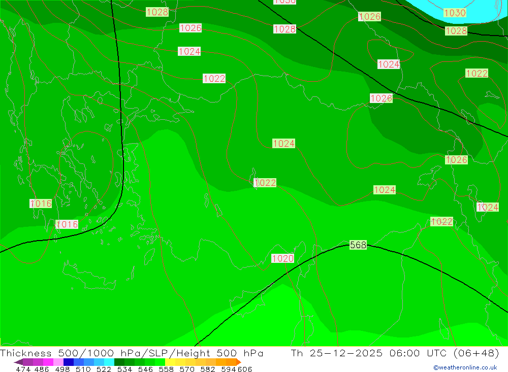Pick the darkest green legend swatch
Viewport: 508px width, 372px height.
click(x=118, y=362)
